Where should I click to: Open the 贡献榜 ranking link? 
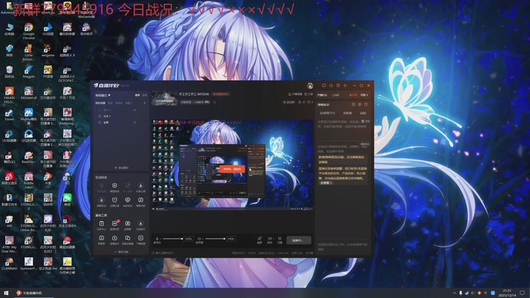coord(288,102)
